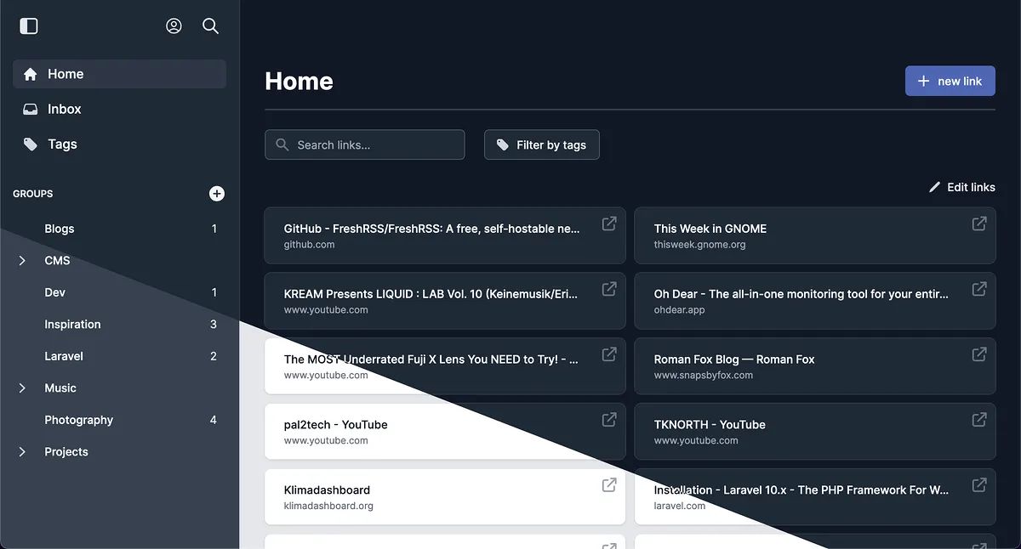The width and height of the screenshot is (1021, 549).
Task: Open Filter by tags
Action: [x=542, y=144]
